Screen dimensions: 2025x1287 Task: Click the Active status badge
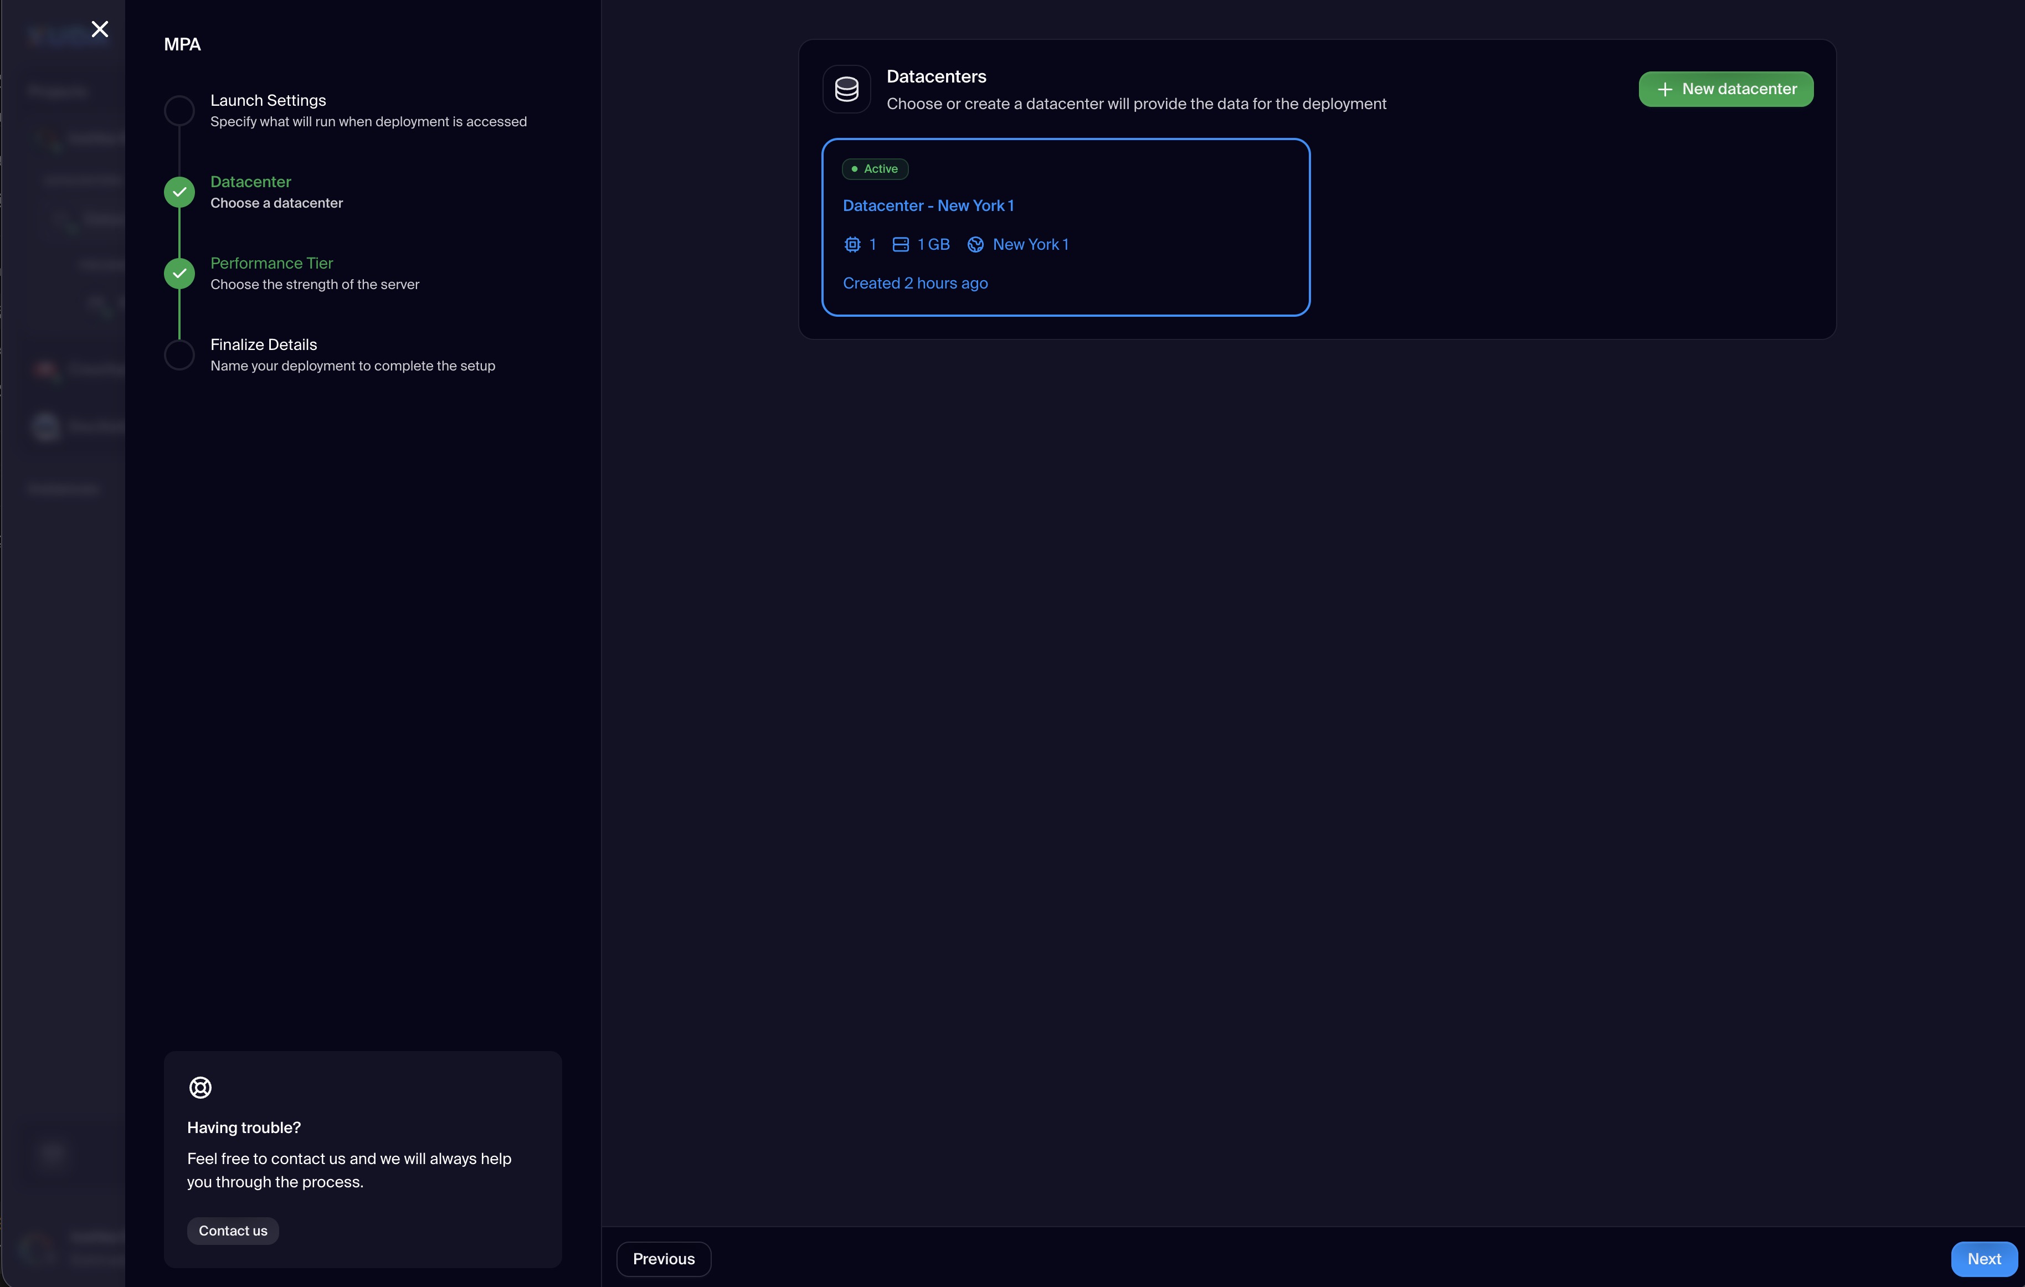click(875, 169)
